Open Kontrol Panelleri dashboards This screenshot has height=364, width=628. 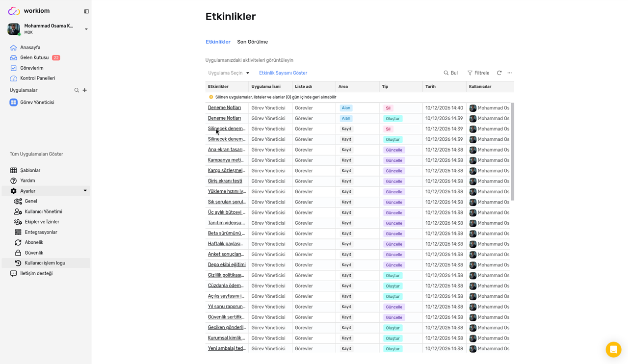coord(37,78)
